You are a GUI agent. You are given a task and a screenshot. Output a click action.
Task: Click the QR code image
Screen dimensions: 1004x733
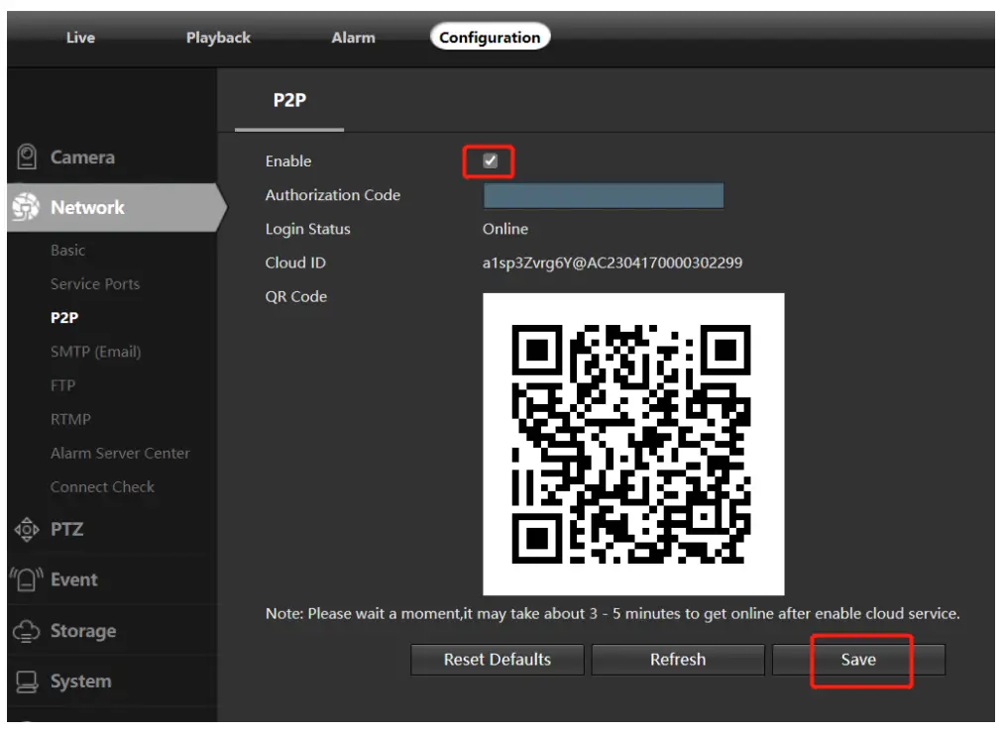[x=634, y=445]
